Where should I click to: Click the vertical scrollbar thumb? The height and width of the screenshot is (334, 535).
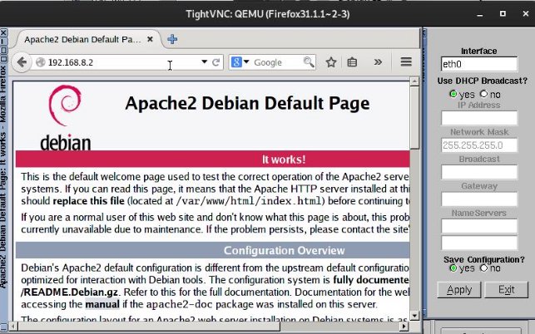[414, 117]
